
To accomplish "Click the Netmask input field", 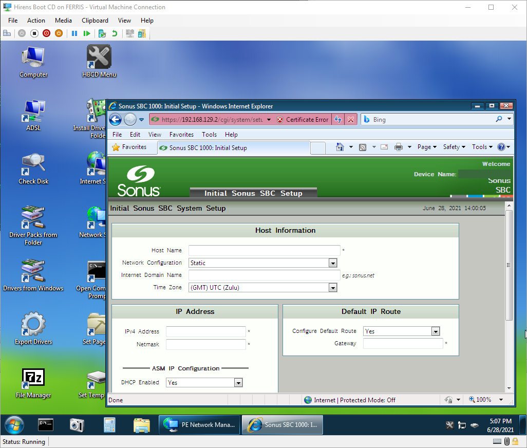I will coord(205,344).
